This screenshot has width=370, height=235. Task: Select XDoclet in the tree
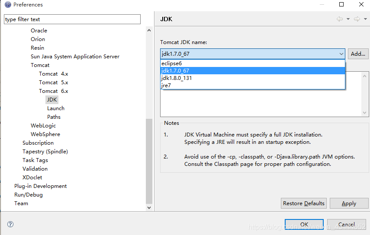point(32,177)
